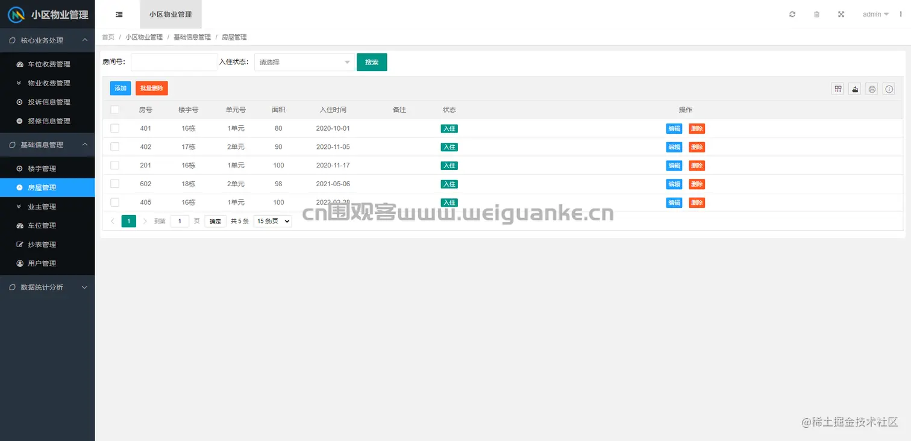Screen dimensions: 911x441
Task: Click 入住 status badge for room 402
Action: (x=449, y=147)
